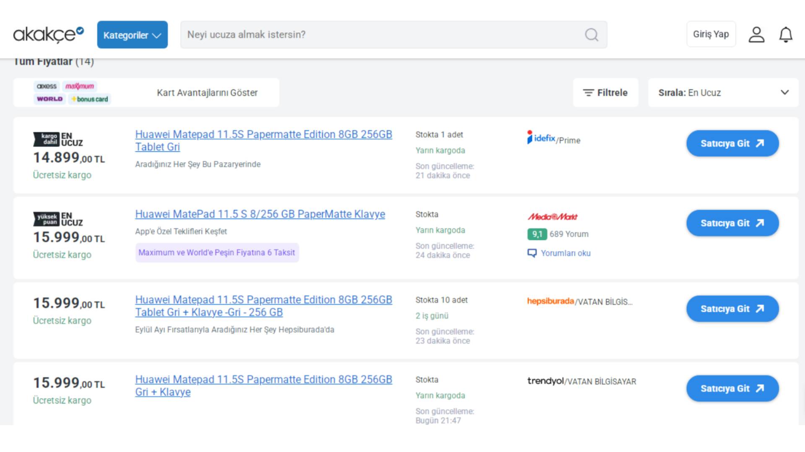Click '2 iş günü' shipping text
Viewport: 805px width, 452px height.
[432, 316]
